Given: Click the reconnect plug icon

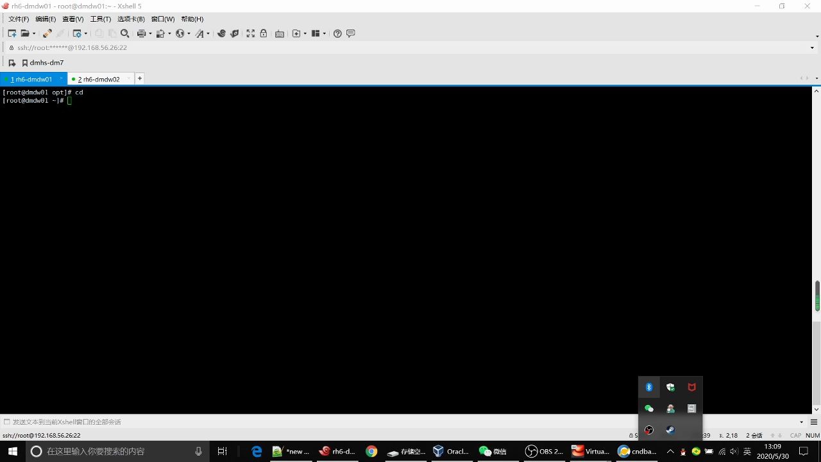Looking at the screenshot, I should coord(47,33).
